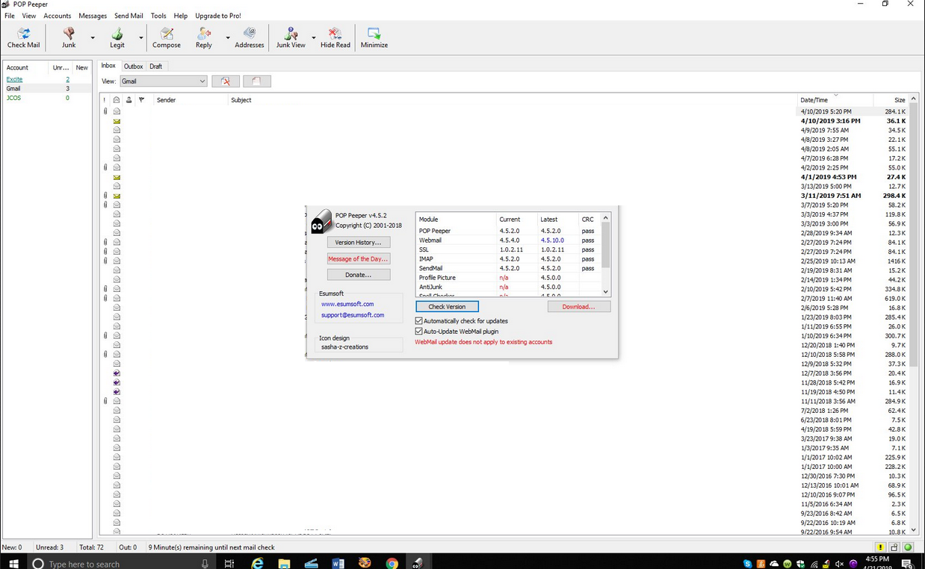
Task: Open Google Chrome from the taskbar
Action: (392, 564)
